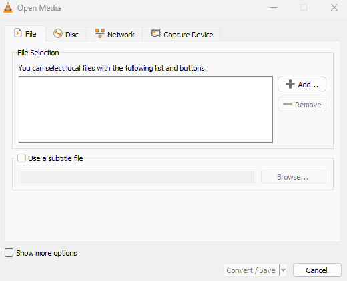Click the Convert / Save button

click(x=252, y=270)
